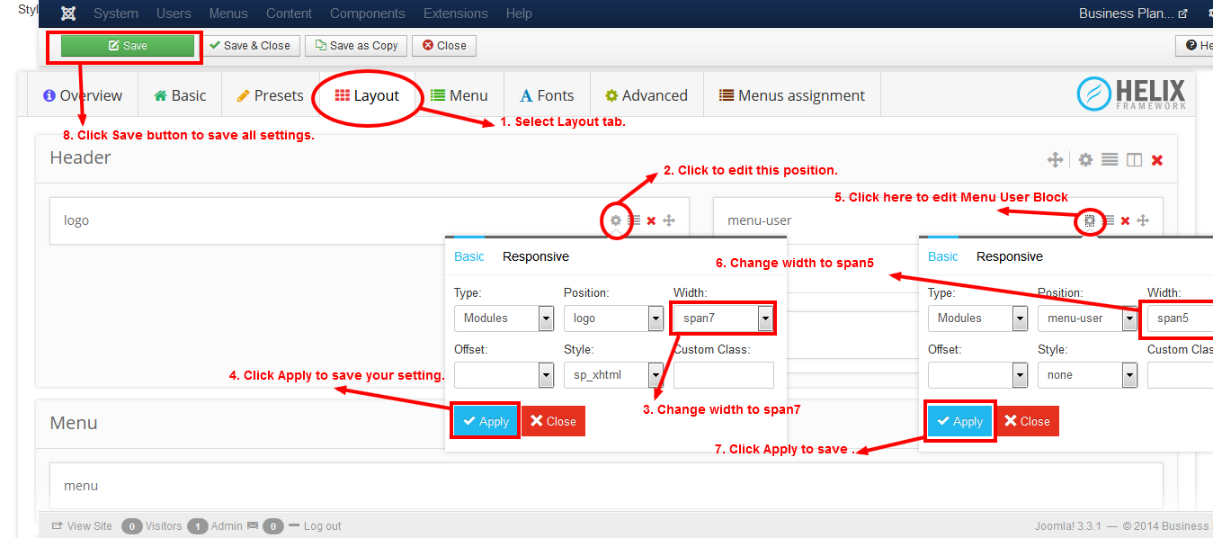
Task: Click the Joomla logo icon
Action: pos(68,13)
